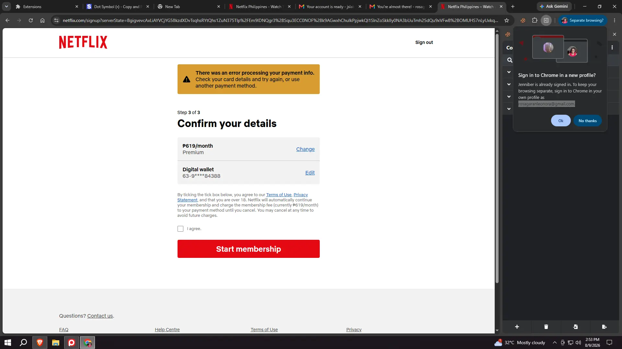Viewport: 622px width, 349px height.
Task: Click the cookie icon in the side panel header
Action: pyautogui.click(x=508, y=34)
